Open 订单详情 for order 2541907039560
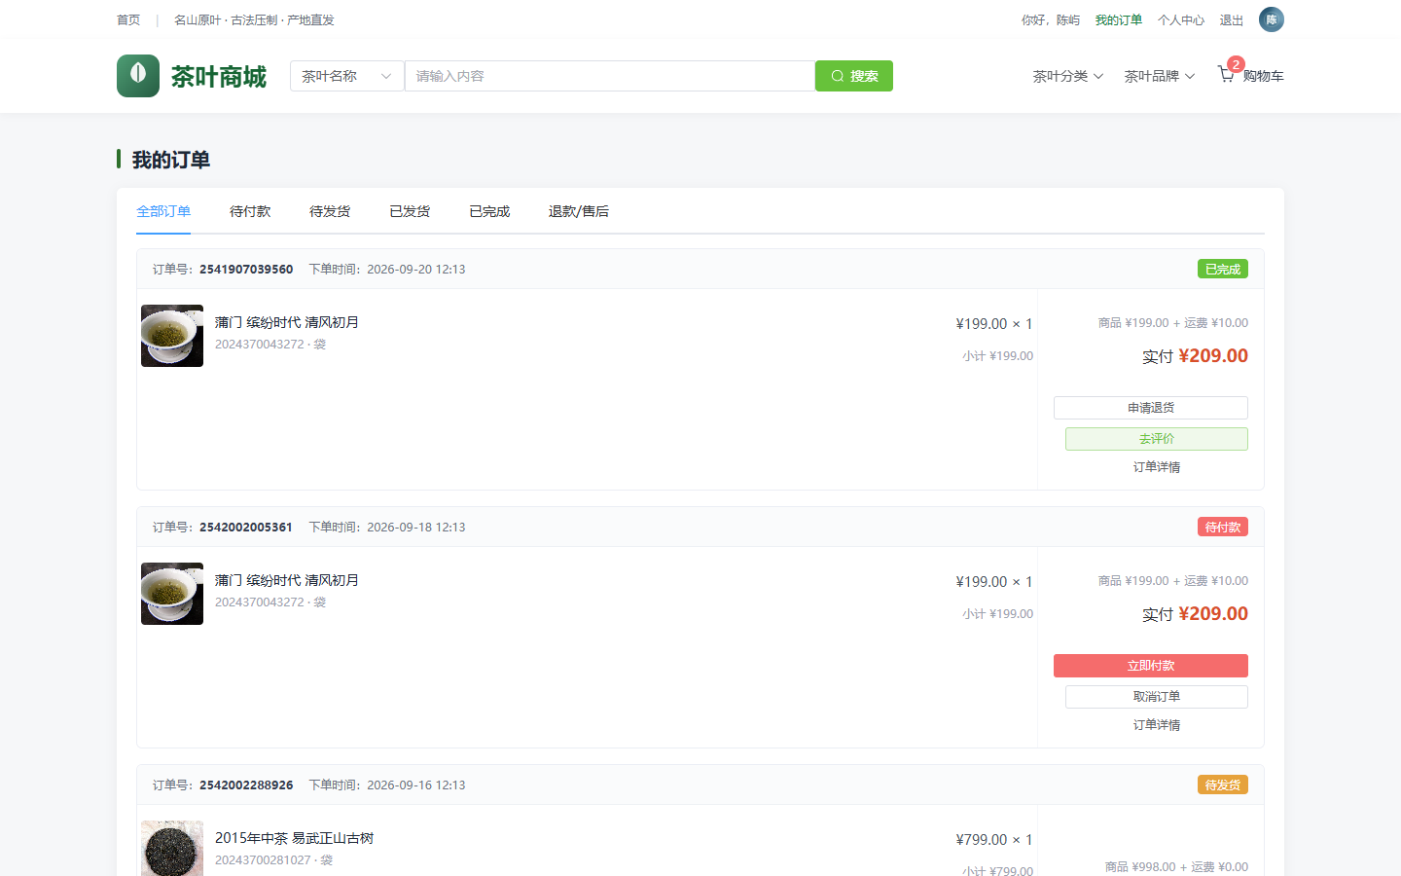This screenshot has height=876, width=1401. [x=1157, y=467]
